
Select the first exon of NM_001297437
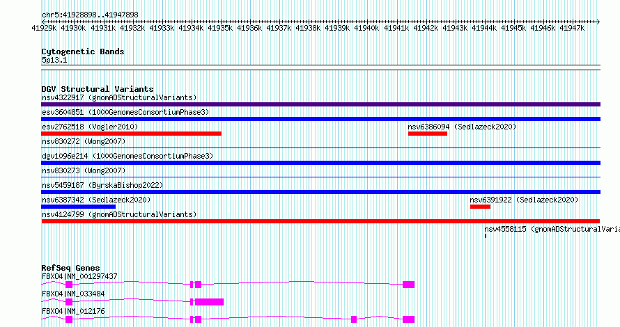click(x=69, y=285)
